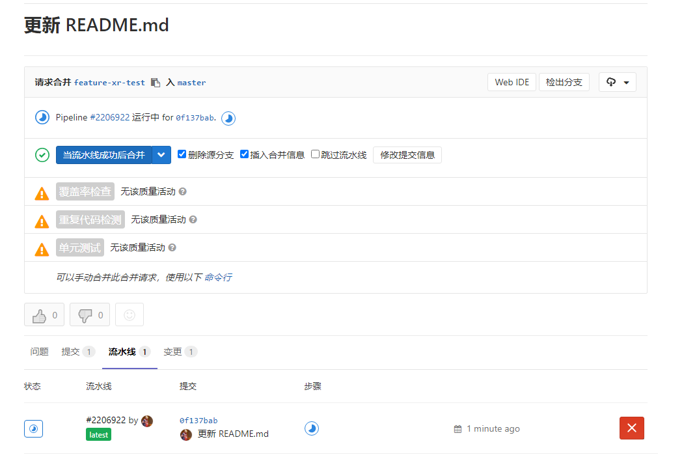This screenshot has width=697, height=474.
Task: Click feature-xr-test source branch link
Action: [x=109, y=83]
